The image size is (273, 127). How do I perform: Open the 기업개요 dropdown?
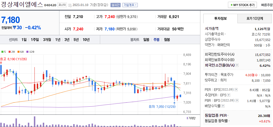130,5
